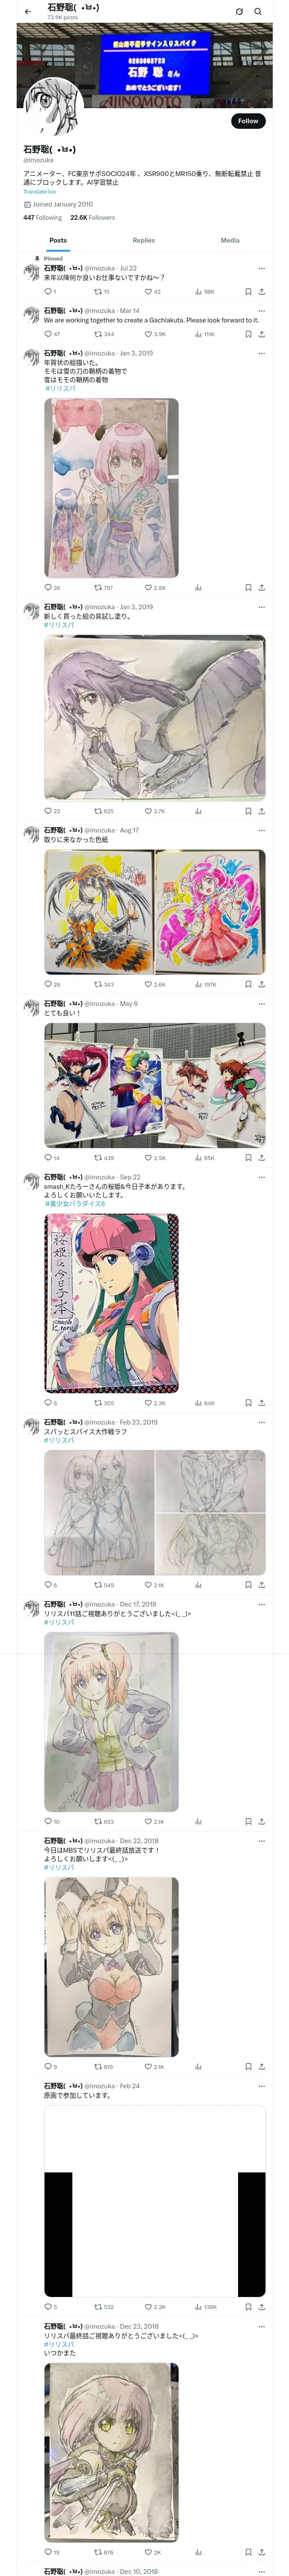Open more options on Mar 14 post
This screenshot has height=2576, width=289.
coord(261,310)
